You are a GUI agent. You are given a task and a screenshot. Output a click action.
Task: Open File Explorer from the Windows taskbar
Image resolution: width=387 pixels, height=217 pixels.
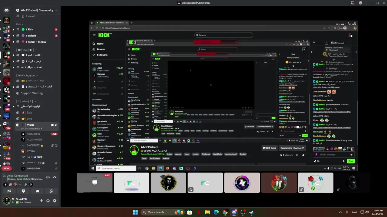[x=207, y=212]
